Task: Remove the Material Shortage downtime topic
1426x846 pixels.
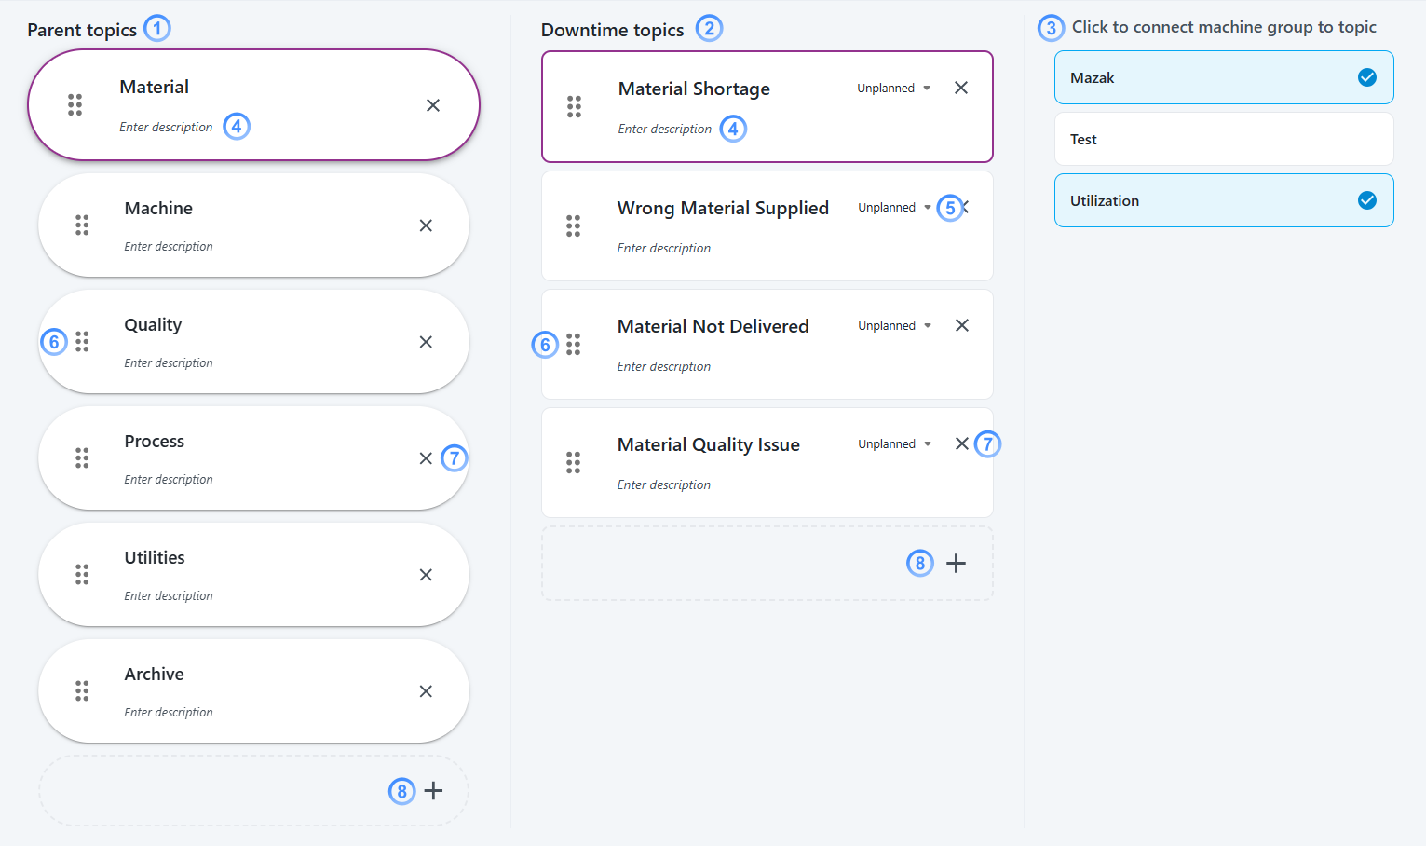Action: [x=961, y=88]
